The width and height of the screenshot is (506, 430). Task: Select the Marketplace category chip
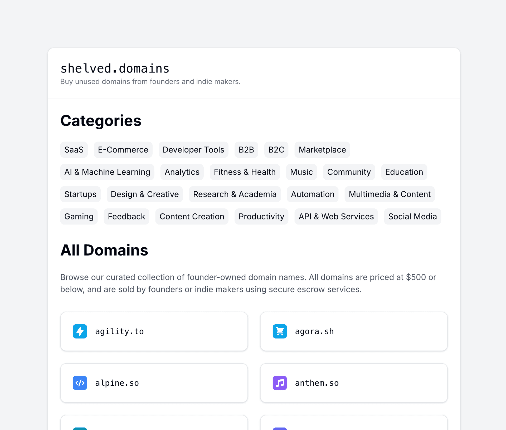click(322, 150)
